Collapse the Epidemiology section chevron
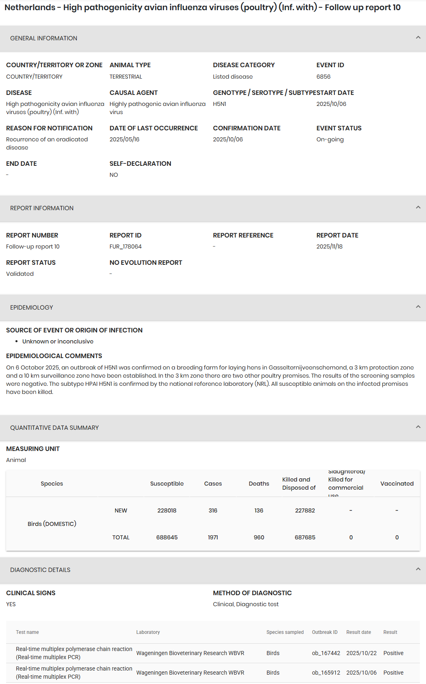 coord(418,307)
